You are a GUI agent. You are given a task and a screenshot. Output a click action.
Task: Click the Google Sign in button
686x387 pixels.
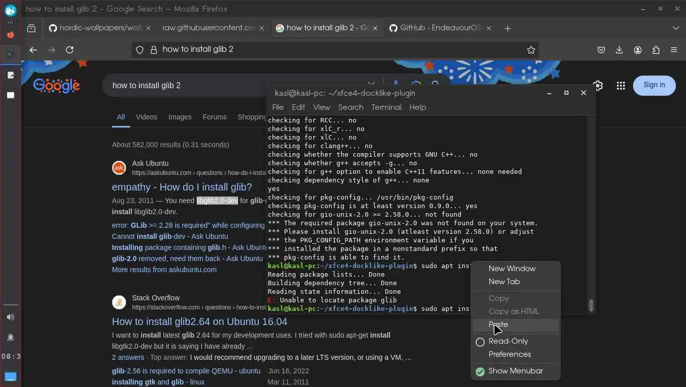tap(654, 85)
